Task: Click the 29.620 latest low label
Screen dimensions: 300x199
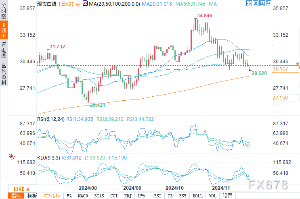Action: pos(259,73)
